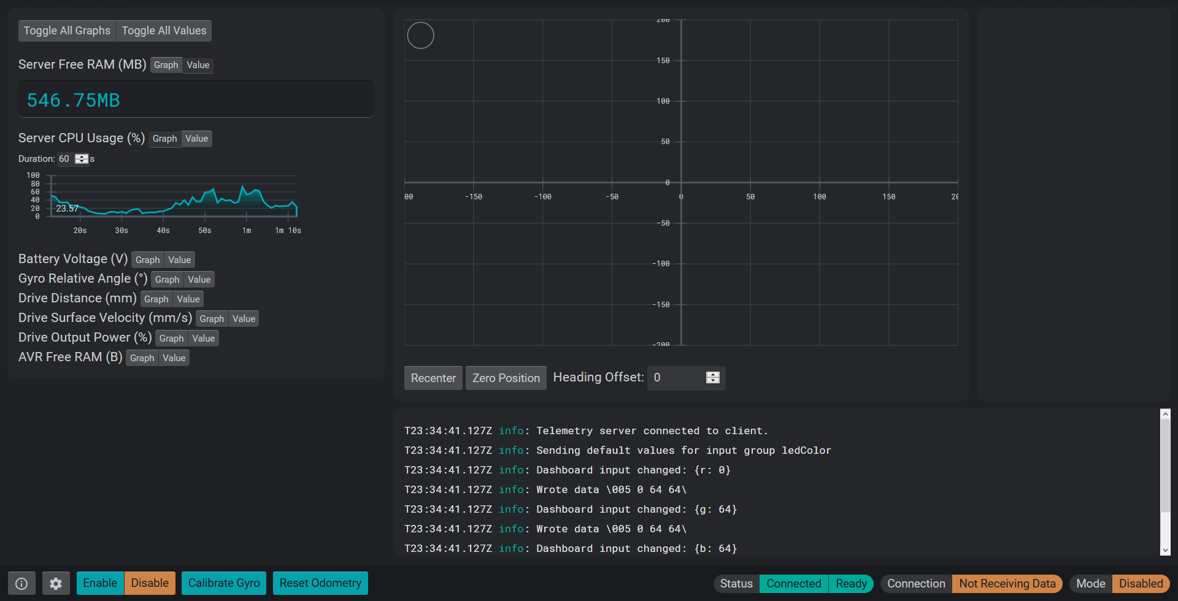The image size is (1178, 601).
Task: Toggle Value for Drive Surface Velocity
Action: click(244, 319)
